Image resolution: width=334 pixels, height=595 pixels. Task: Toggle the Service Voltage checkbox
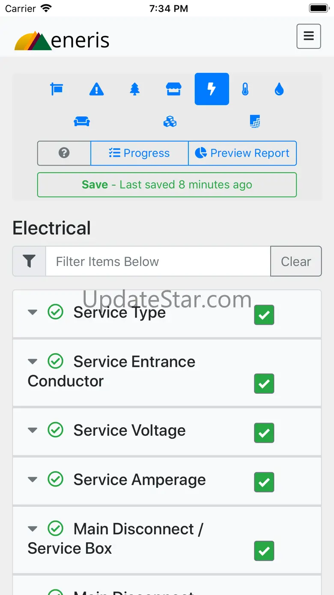pyautogui.click(x=264, y=433)
